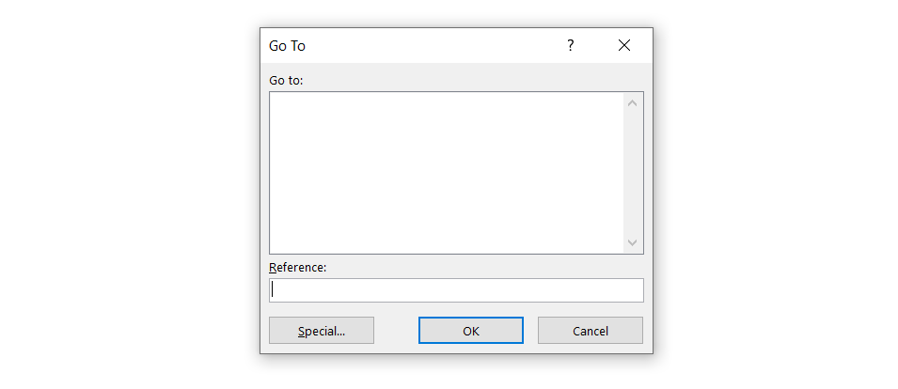898x389 pixels.
Task: Focus the cell reference entry box
Action: pos(456,290)
